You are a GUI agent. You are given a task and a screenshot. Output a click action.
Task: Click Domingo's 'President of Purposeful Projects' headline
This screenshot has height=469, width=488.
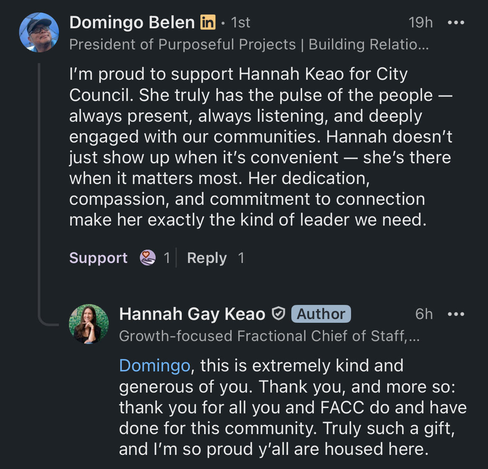pyautogui.click(x=249, y=44)
